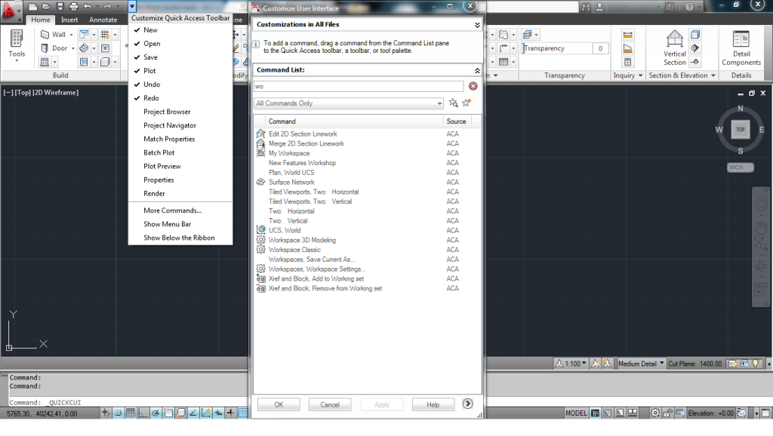This screenshot has height=436, width=773.
Task: Click the Pan hand icon on navigation bar
Action: click(x=761, y=227)
